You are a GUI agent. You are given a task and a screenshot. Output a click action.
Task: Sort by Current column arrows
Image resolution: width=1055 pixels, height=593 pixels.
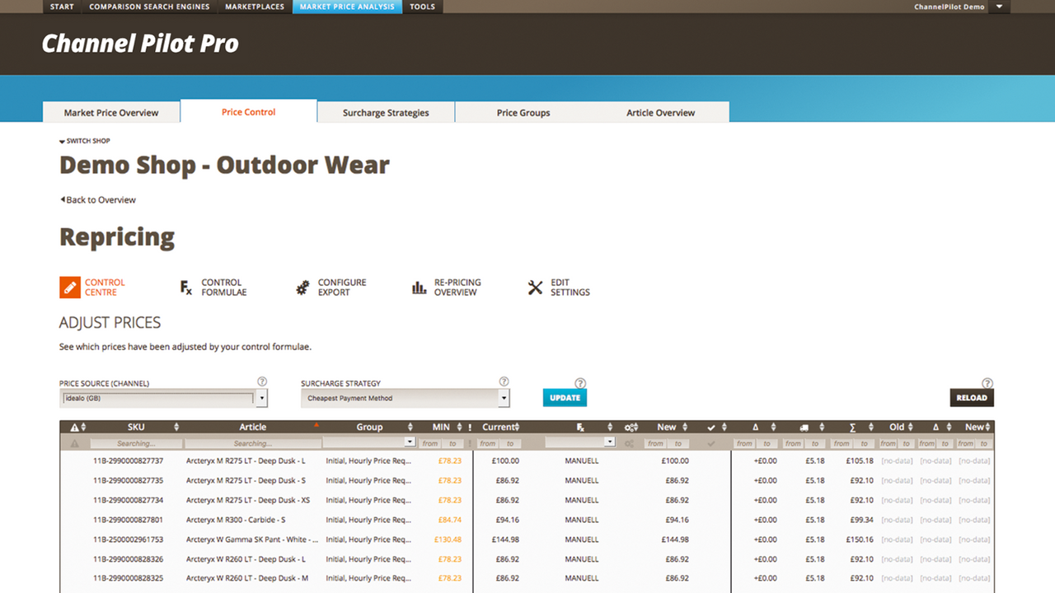(517, 427)
